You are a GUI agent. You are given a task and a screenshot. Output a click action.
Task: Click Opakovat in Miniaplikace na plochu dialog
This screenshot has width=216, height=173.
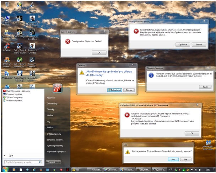tap(183, 45)
